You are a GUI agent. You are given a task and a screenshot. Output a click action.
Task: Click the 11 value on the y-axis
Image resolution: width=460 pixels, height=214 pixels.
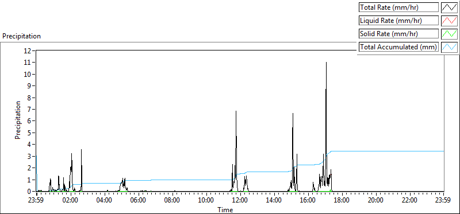point(28,63)
